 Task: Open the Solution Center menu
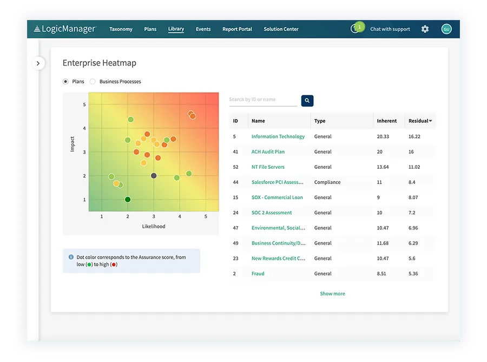(281, 29)
